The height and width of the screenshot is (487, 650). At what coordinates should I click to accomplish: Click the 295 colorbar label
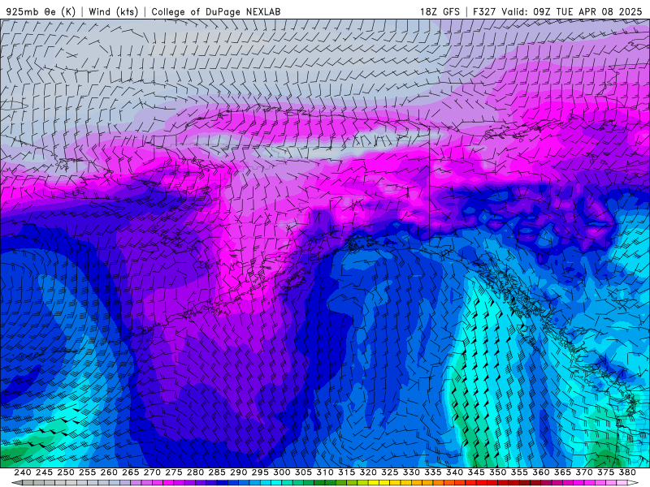pyautogui.click(x=260, y=472)
